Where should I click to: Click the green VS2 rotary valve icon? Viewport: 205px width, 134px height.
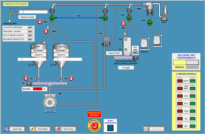click(x=105, y=18)
